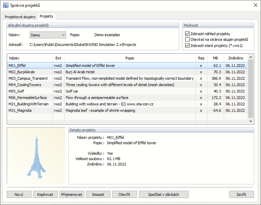Click rws2 extension in M02_BurjAlArab row
Screen dimensions: 261x205
point(58,72)
